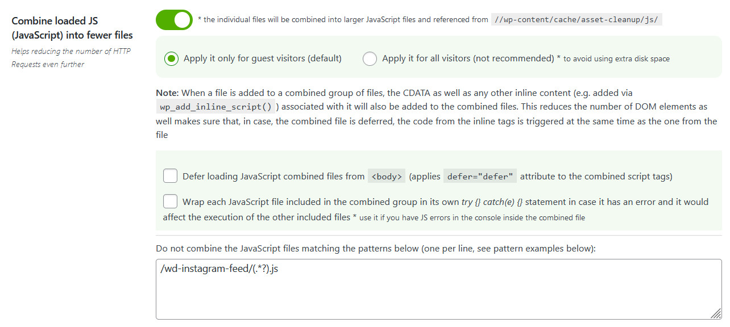
Task: Enable Defer loading JavaScript combined files checkbox
Action: pos(171,176)
